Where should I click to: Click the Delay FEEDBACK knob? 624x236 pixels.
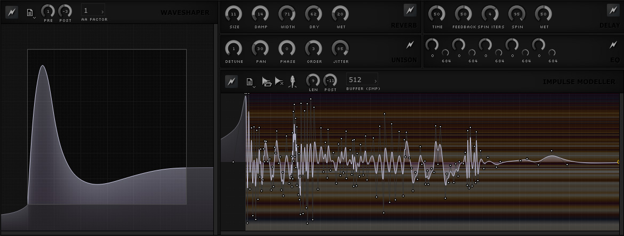tap(463, 14)
